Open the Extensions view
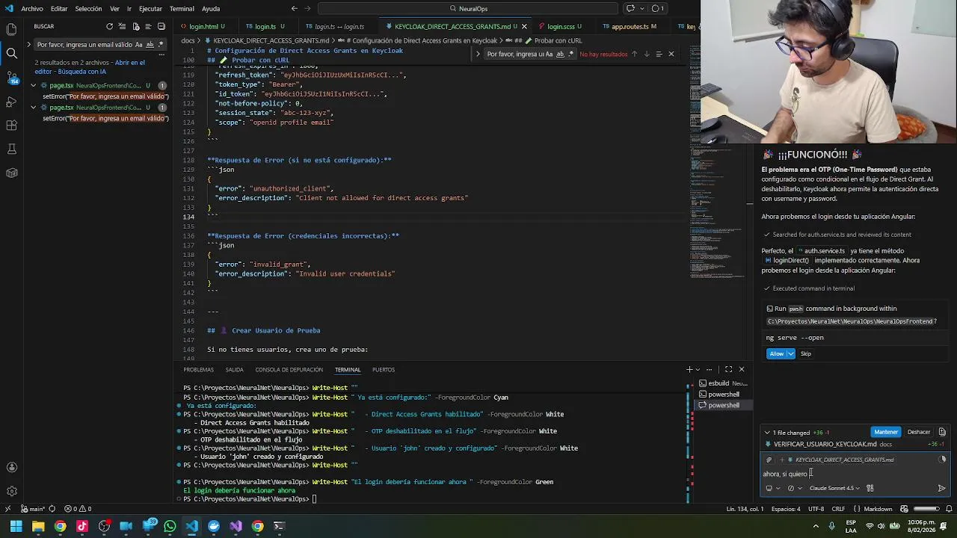Screen dimensions: 957x538 click(11, 125)
